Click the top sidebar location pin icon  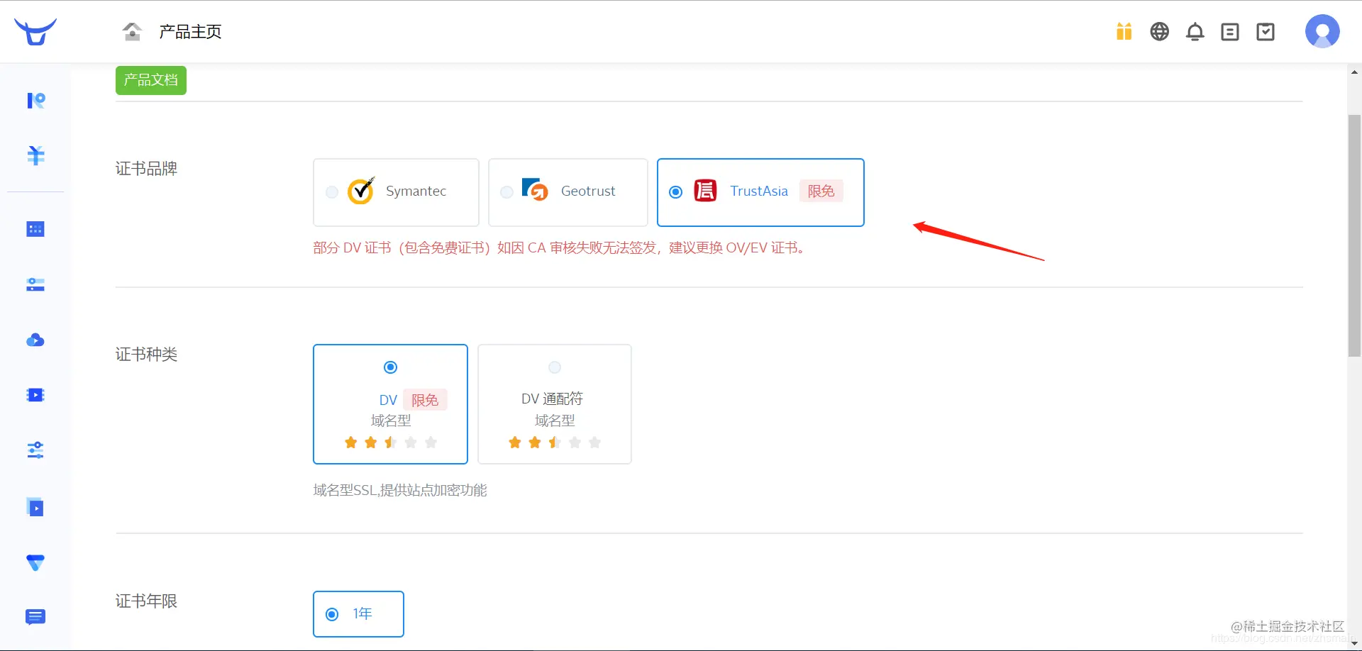coord(35,101)
